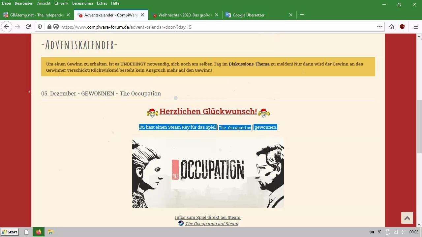This screenshot has height=237, width=422.
Task: Click the Herzlichen Glückwunsch heading
Action: [x=208, y=112]
